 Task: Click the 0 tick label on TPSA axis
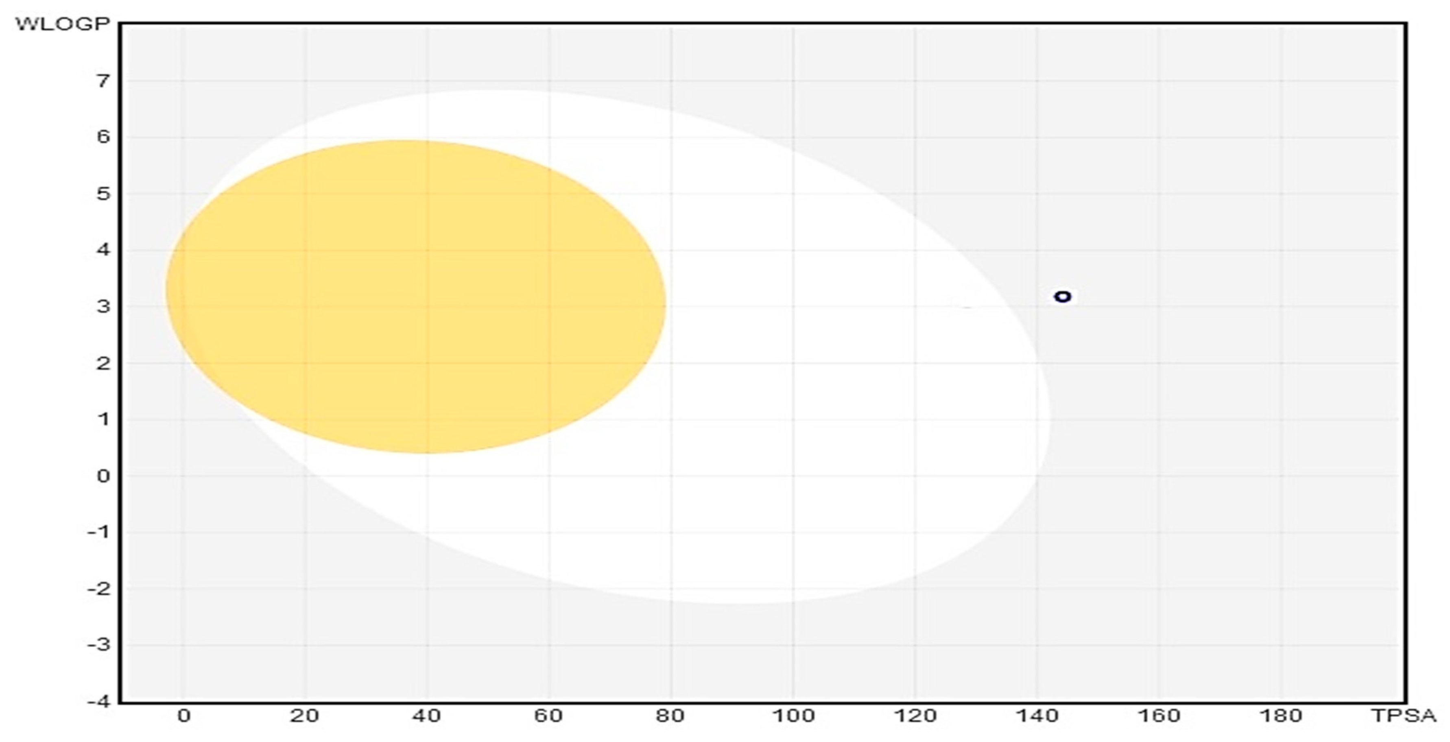pos(183,716)
